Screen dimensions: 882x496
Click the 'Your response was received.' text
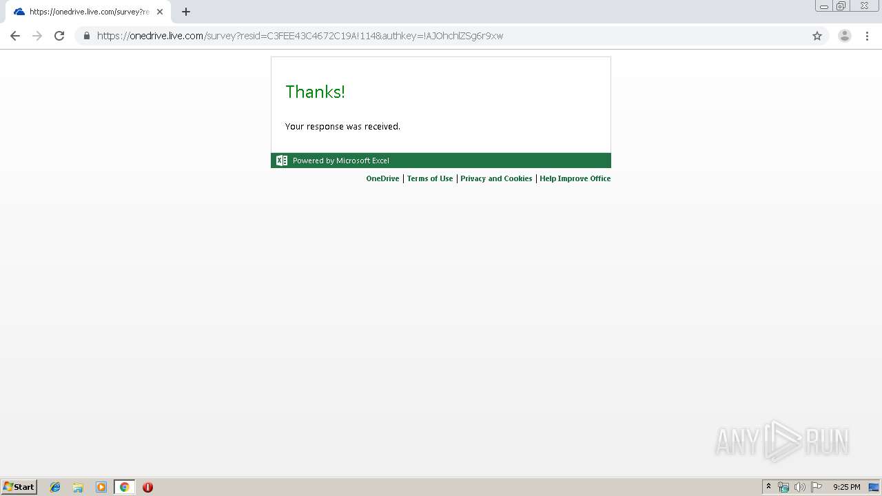342,127
